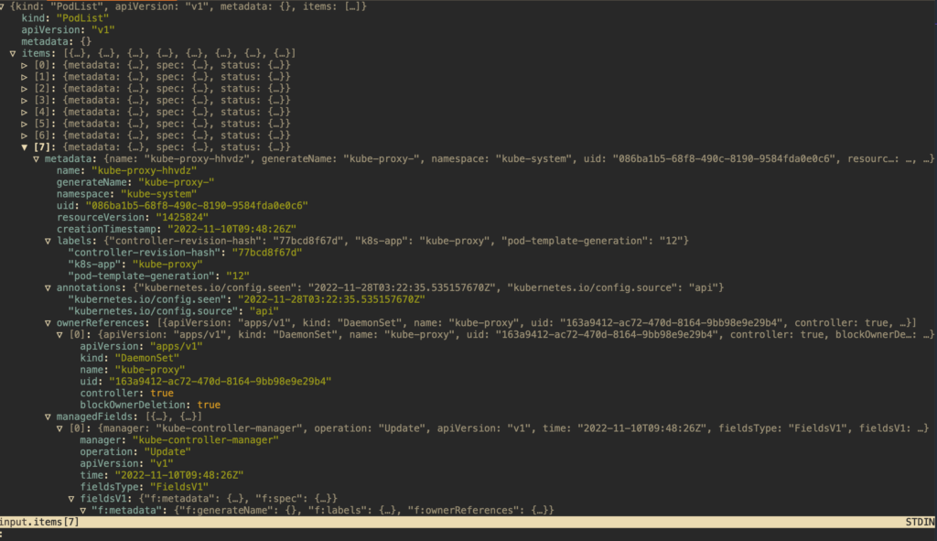Select "pod-template-generation": "12" child line
The height and width of the screenshot is (541, 937).
[x=158, y=276]
